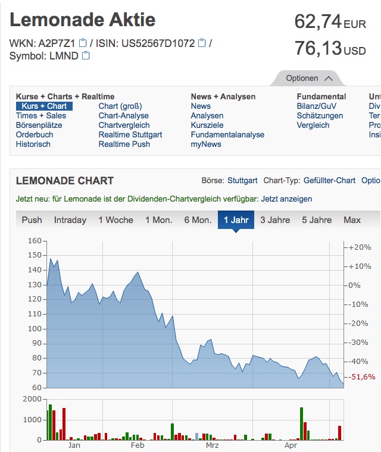Open Chart-Analyse link
This screenshot has width=381, height=452.
pyautogui.click(x=124, y=116)
